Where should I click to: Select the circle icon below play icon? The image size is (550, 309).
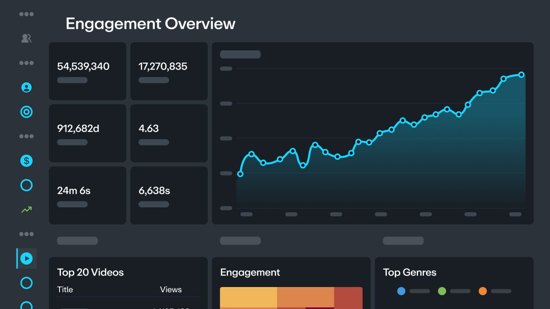click(27, 283)
